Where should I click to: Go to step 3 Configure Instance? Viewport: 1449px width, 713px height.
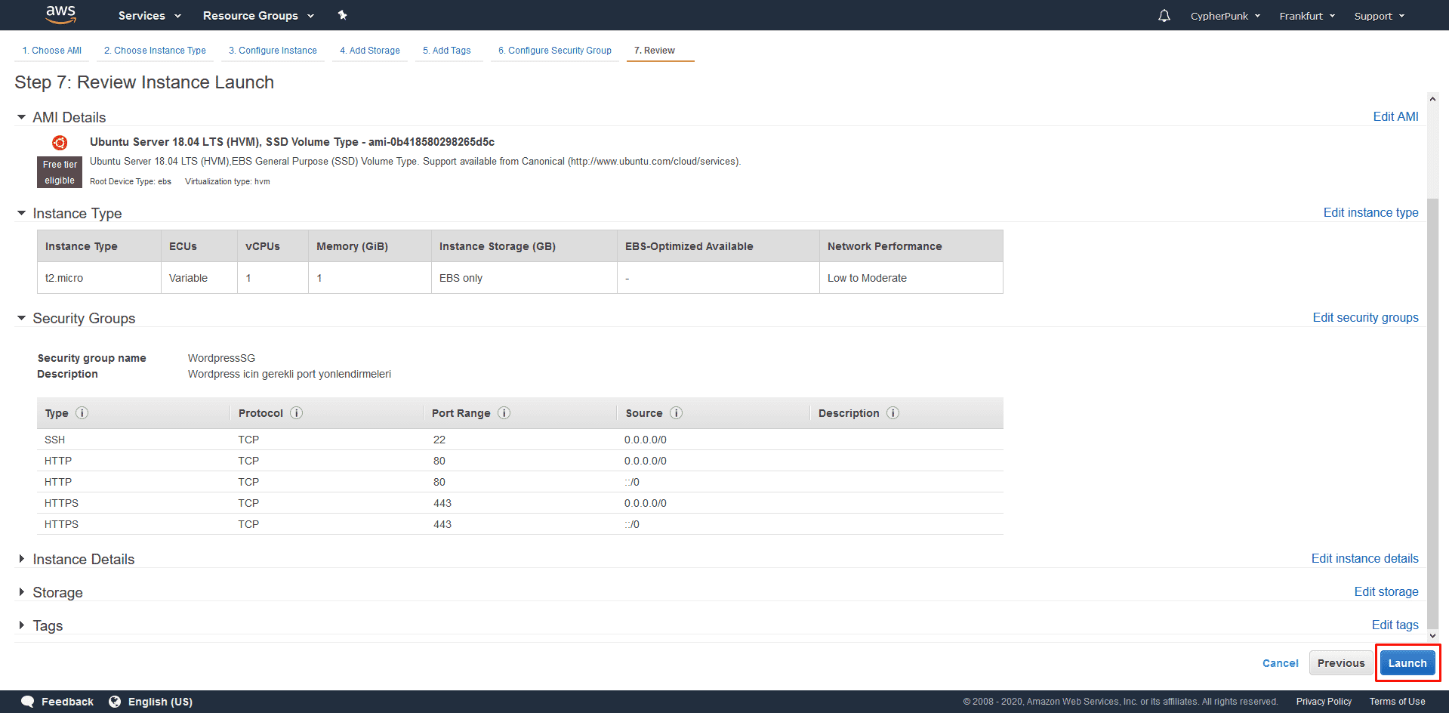[x=273, y=51]
